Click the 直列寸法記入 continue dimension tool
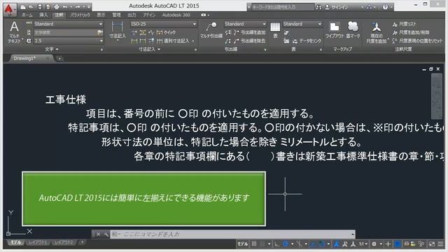 (173, 41)
